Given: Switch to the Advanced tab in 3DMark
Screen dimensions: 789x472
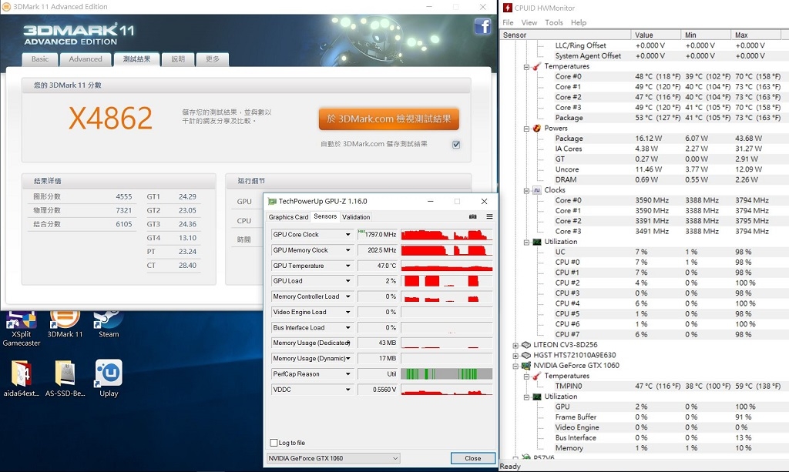Looking at the screenshot, I should click(x=86, y=59).
